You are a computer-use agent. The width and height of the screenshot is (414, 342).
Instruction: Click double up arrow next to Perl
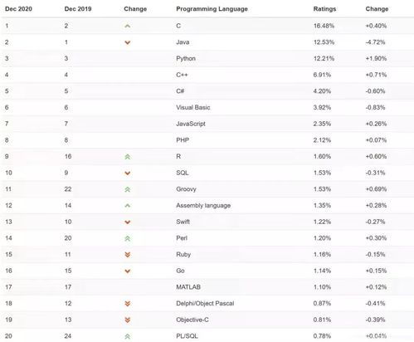[x=128, y=238]
